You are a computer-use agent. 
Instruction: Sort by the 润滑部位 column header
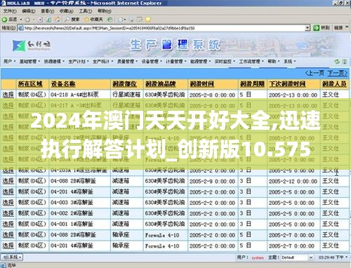click(124, 83)
